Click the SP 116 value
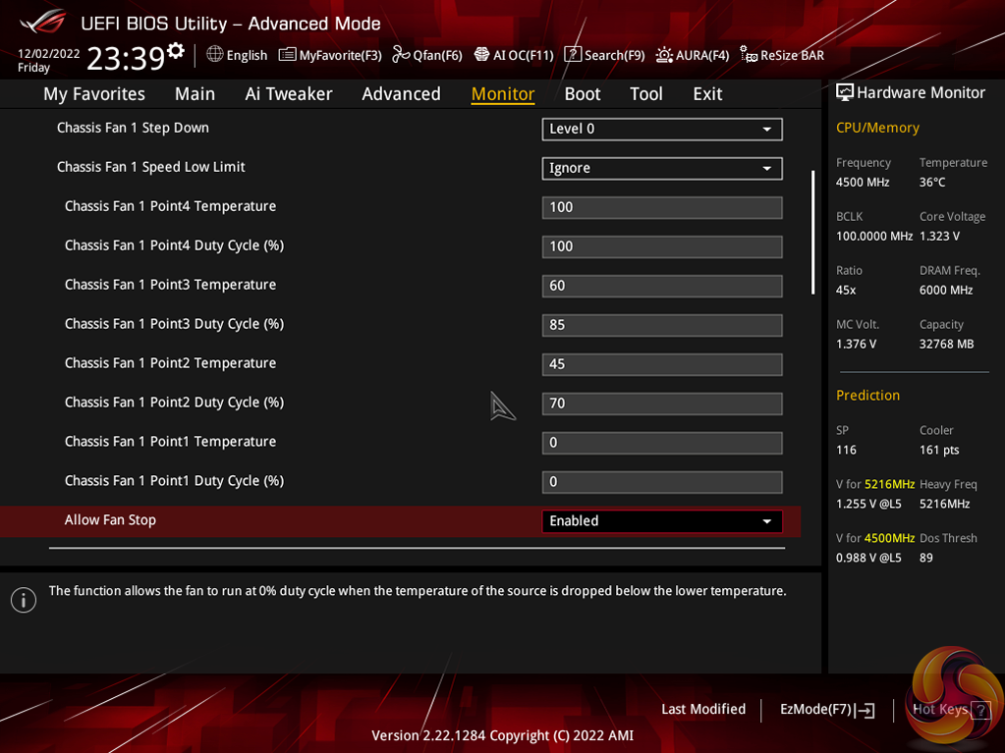 846,451
